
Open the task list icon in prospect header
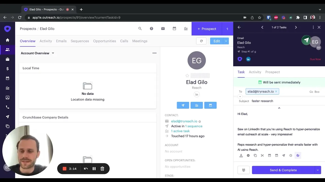click(186, 29)
